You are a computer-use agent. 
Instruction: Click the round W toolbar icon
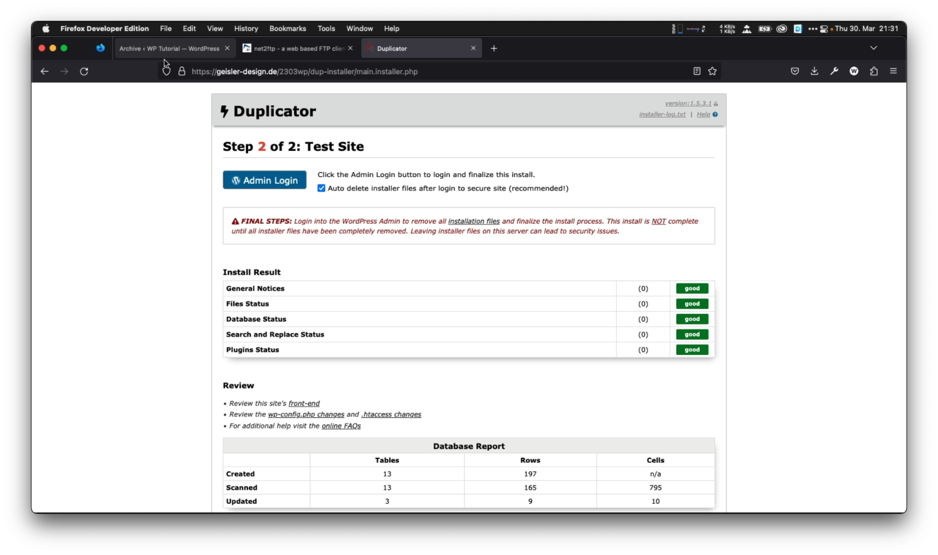(854, 71)
